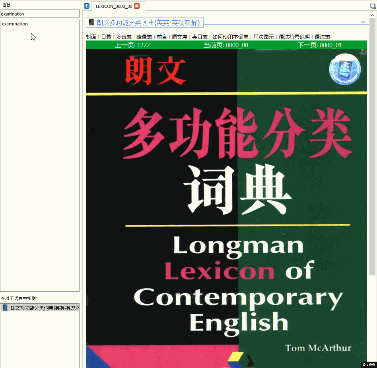Open the 类目表 link

200,37
